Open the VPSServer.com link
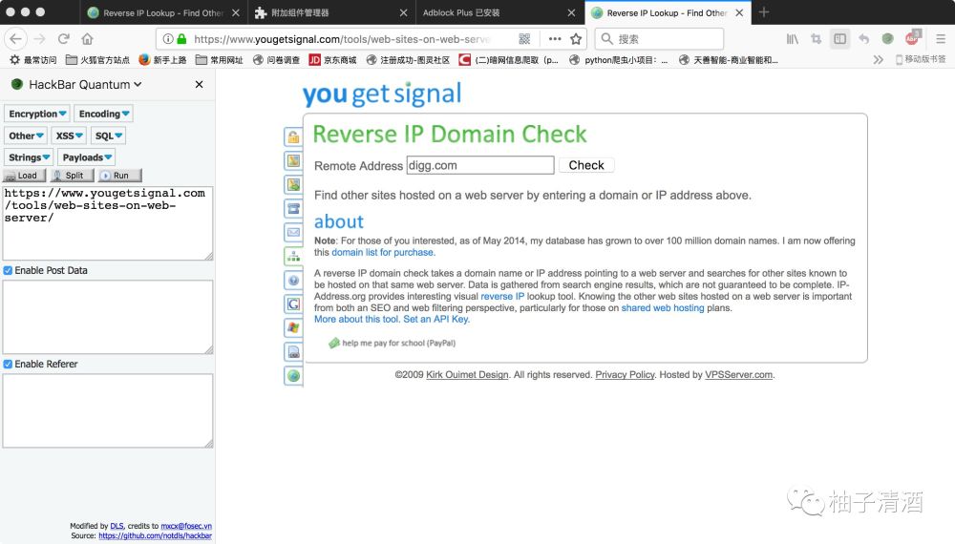Screen dimensions: 955x544 click(x=738, y=375)
